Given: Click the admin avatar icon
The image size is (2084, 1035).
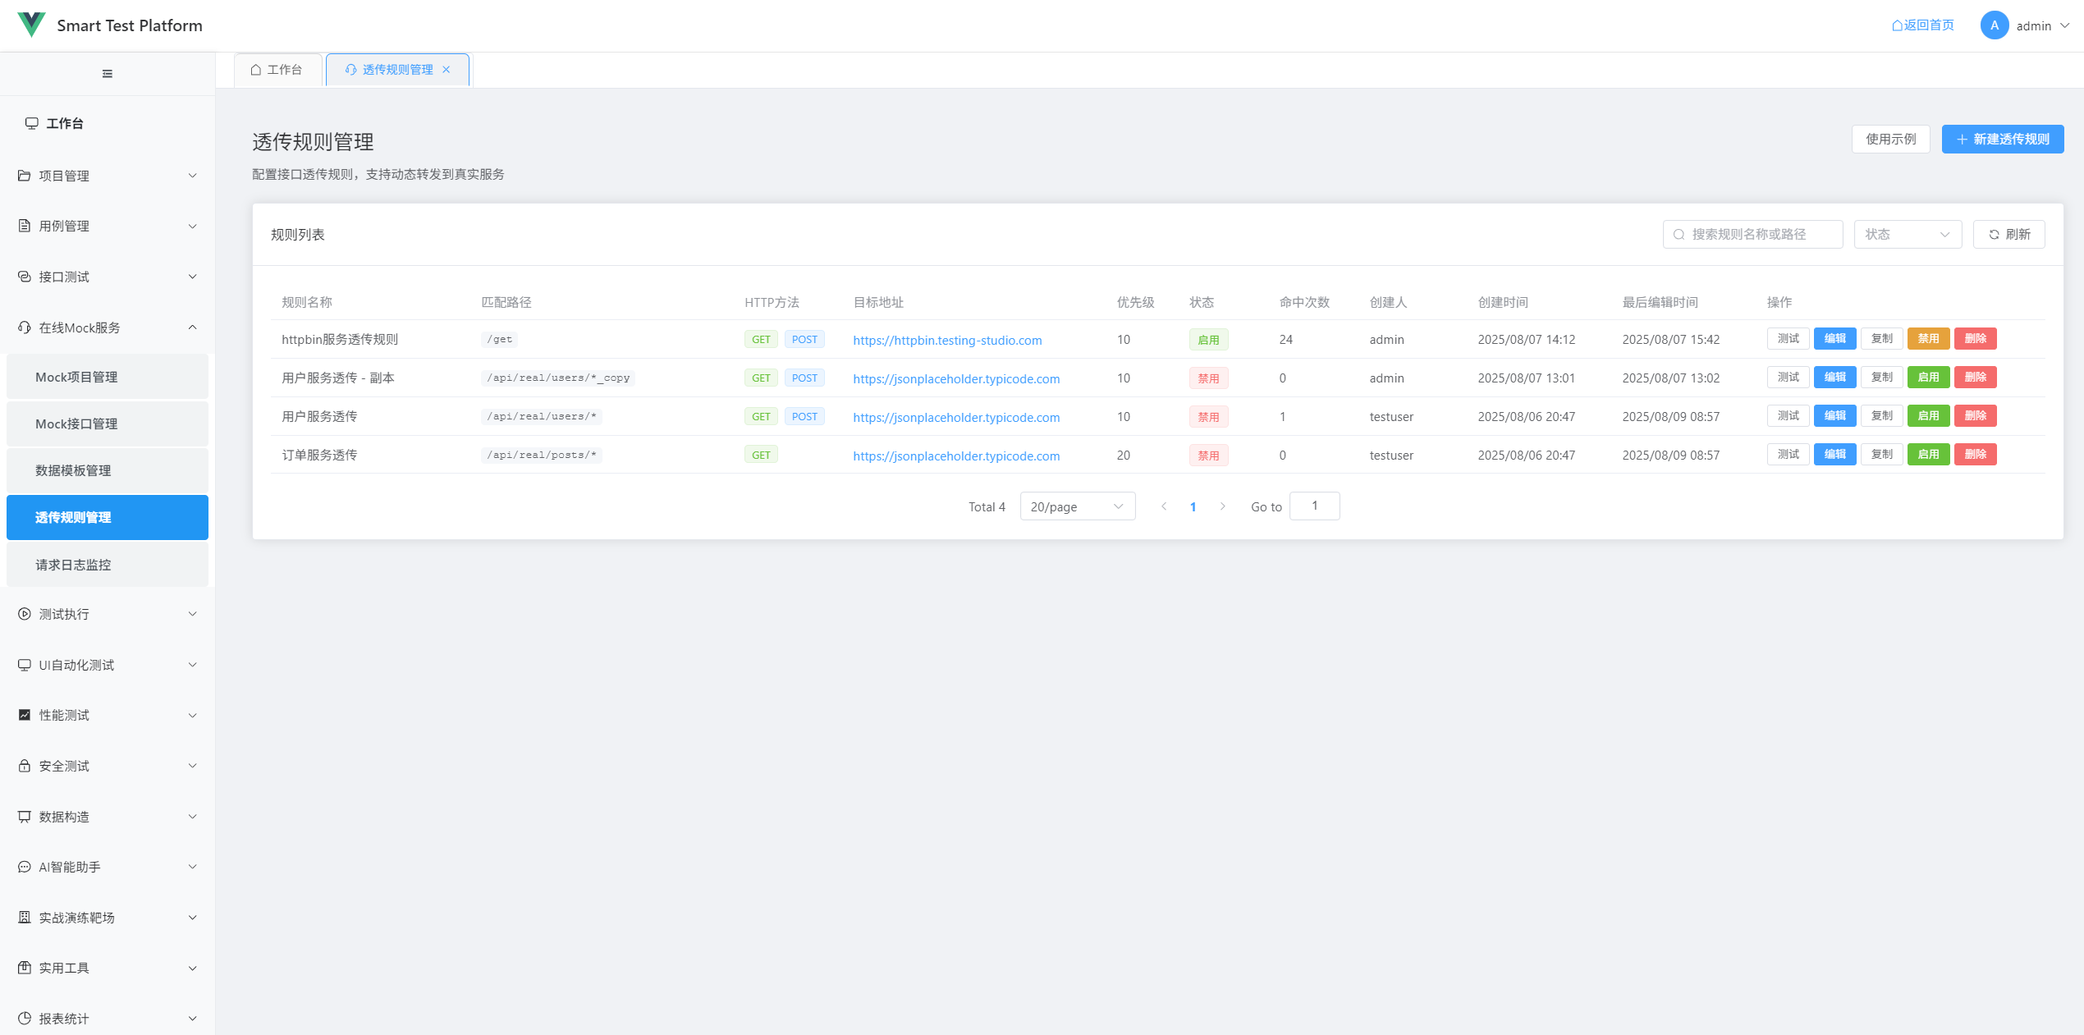Looking at the screenshot, I should tap(1994, 25).
